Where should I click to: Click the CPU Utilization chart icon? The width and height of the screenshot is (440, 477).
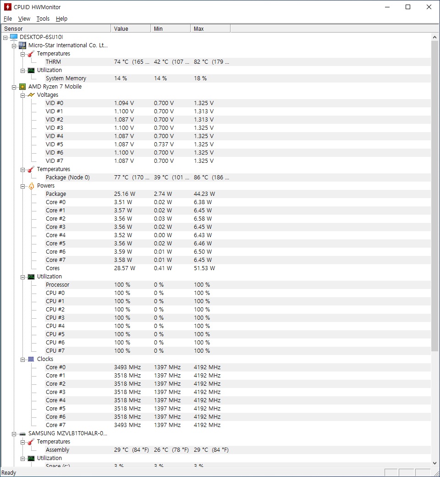31,277
